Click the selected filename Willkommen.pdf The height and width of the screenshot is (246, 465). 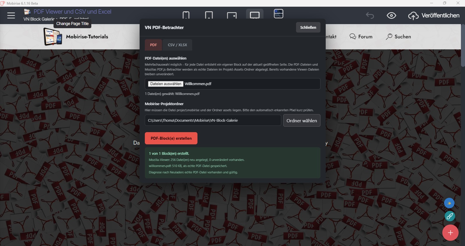pos(198,84)
